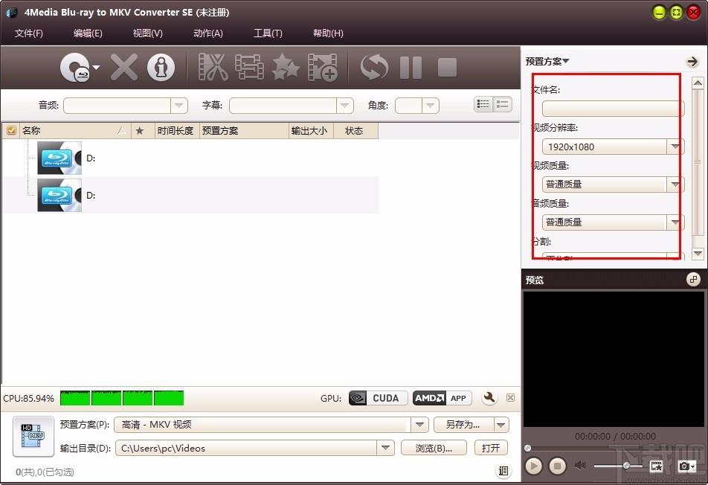Click the 文件名 input field
This screenshot has width=708, height=485.
click(613, 109)
